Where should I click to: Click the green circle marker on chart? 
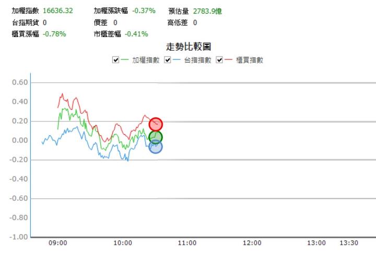coord(156,137)
